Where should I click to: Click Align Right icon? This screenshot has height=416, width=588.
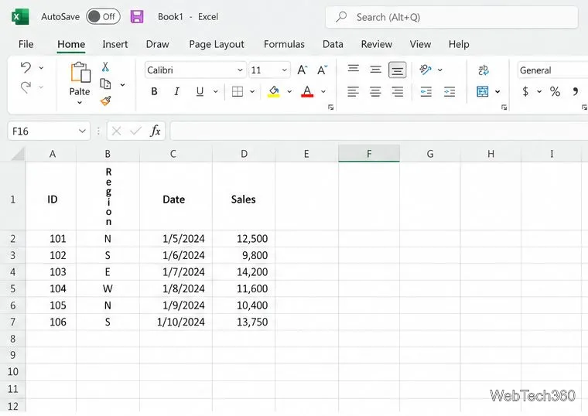tap(398, 91)
